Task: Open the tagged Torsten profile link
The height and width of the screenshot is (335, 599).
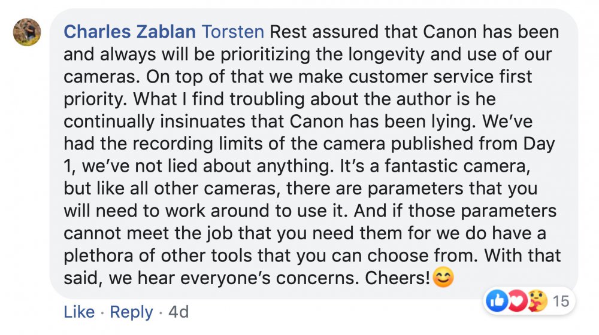Action: [x=234, y=32]
